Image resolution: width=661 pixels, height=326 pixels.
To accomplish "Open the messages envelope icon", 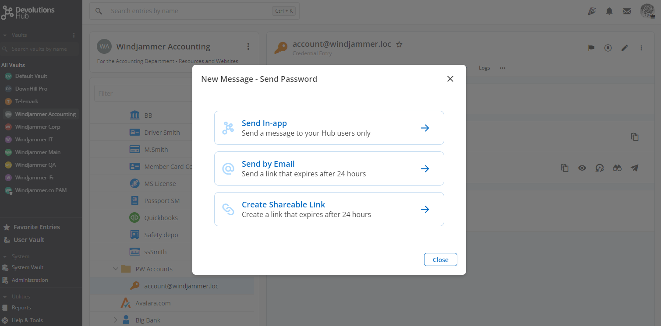I will [x=627, y=11].
